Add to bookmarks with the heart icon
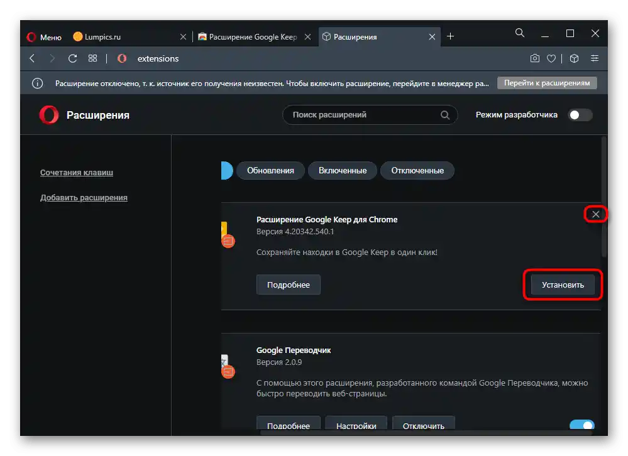The height and width of the screenshot is (456, 628). [551, 58]
